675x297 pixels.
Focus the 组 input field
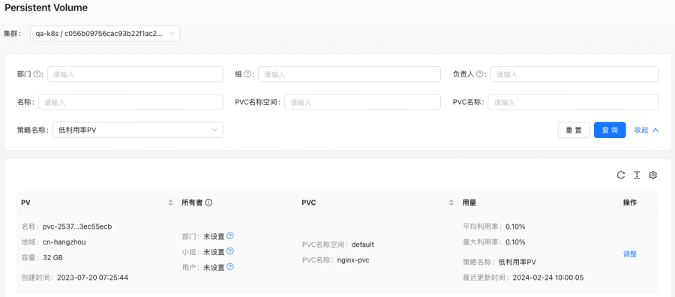(x=349, y=74)
